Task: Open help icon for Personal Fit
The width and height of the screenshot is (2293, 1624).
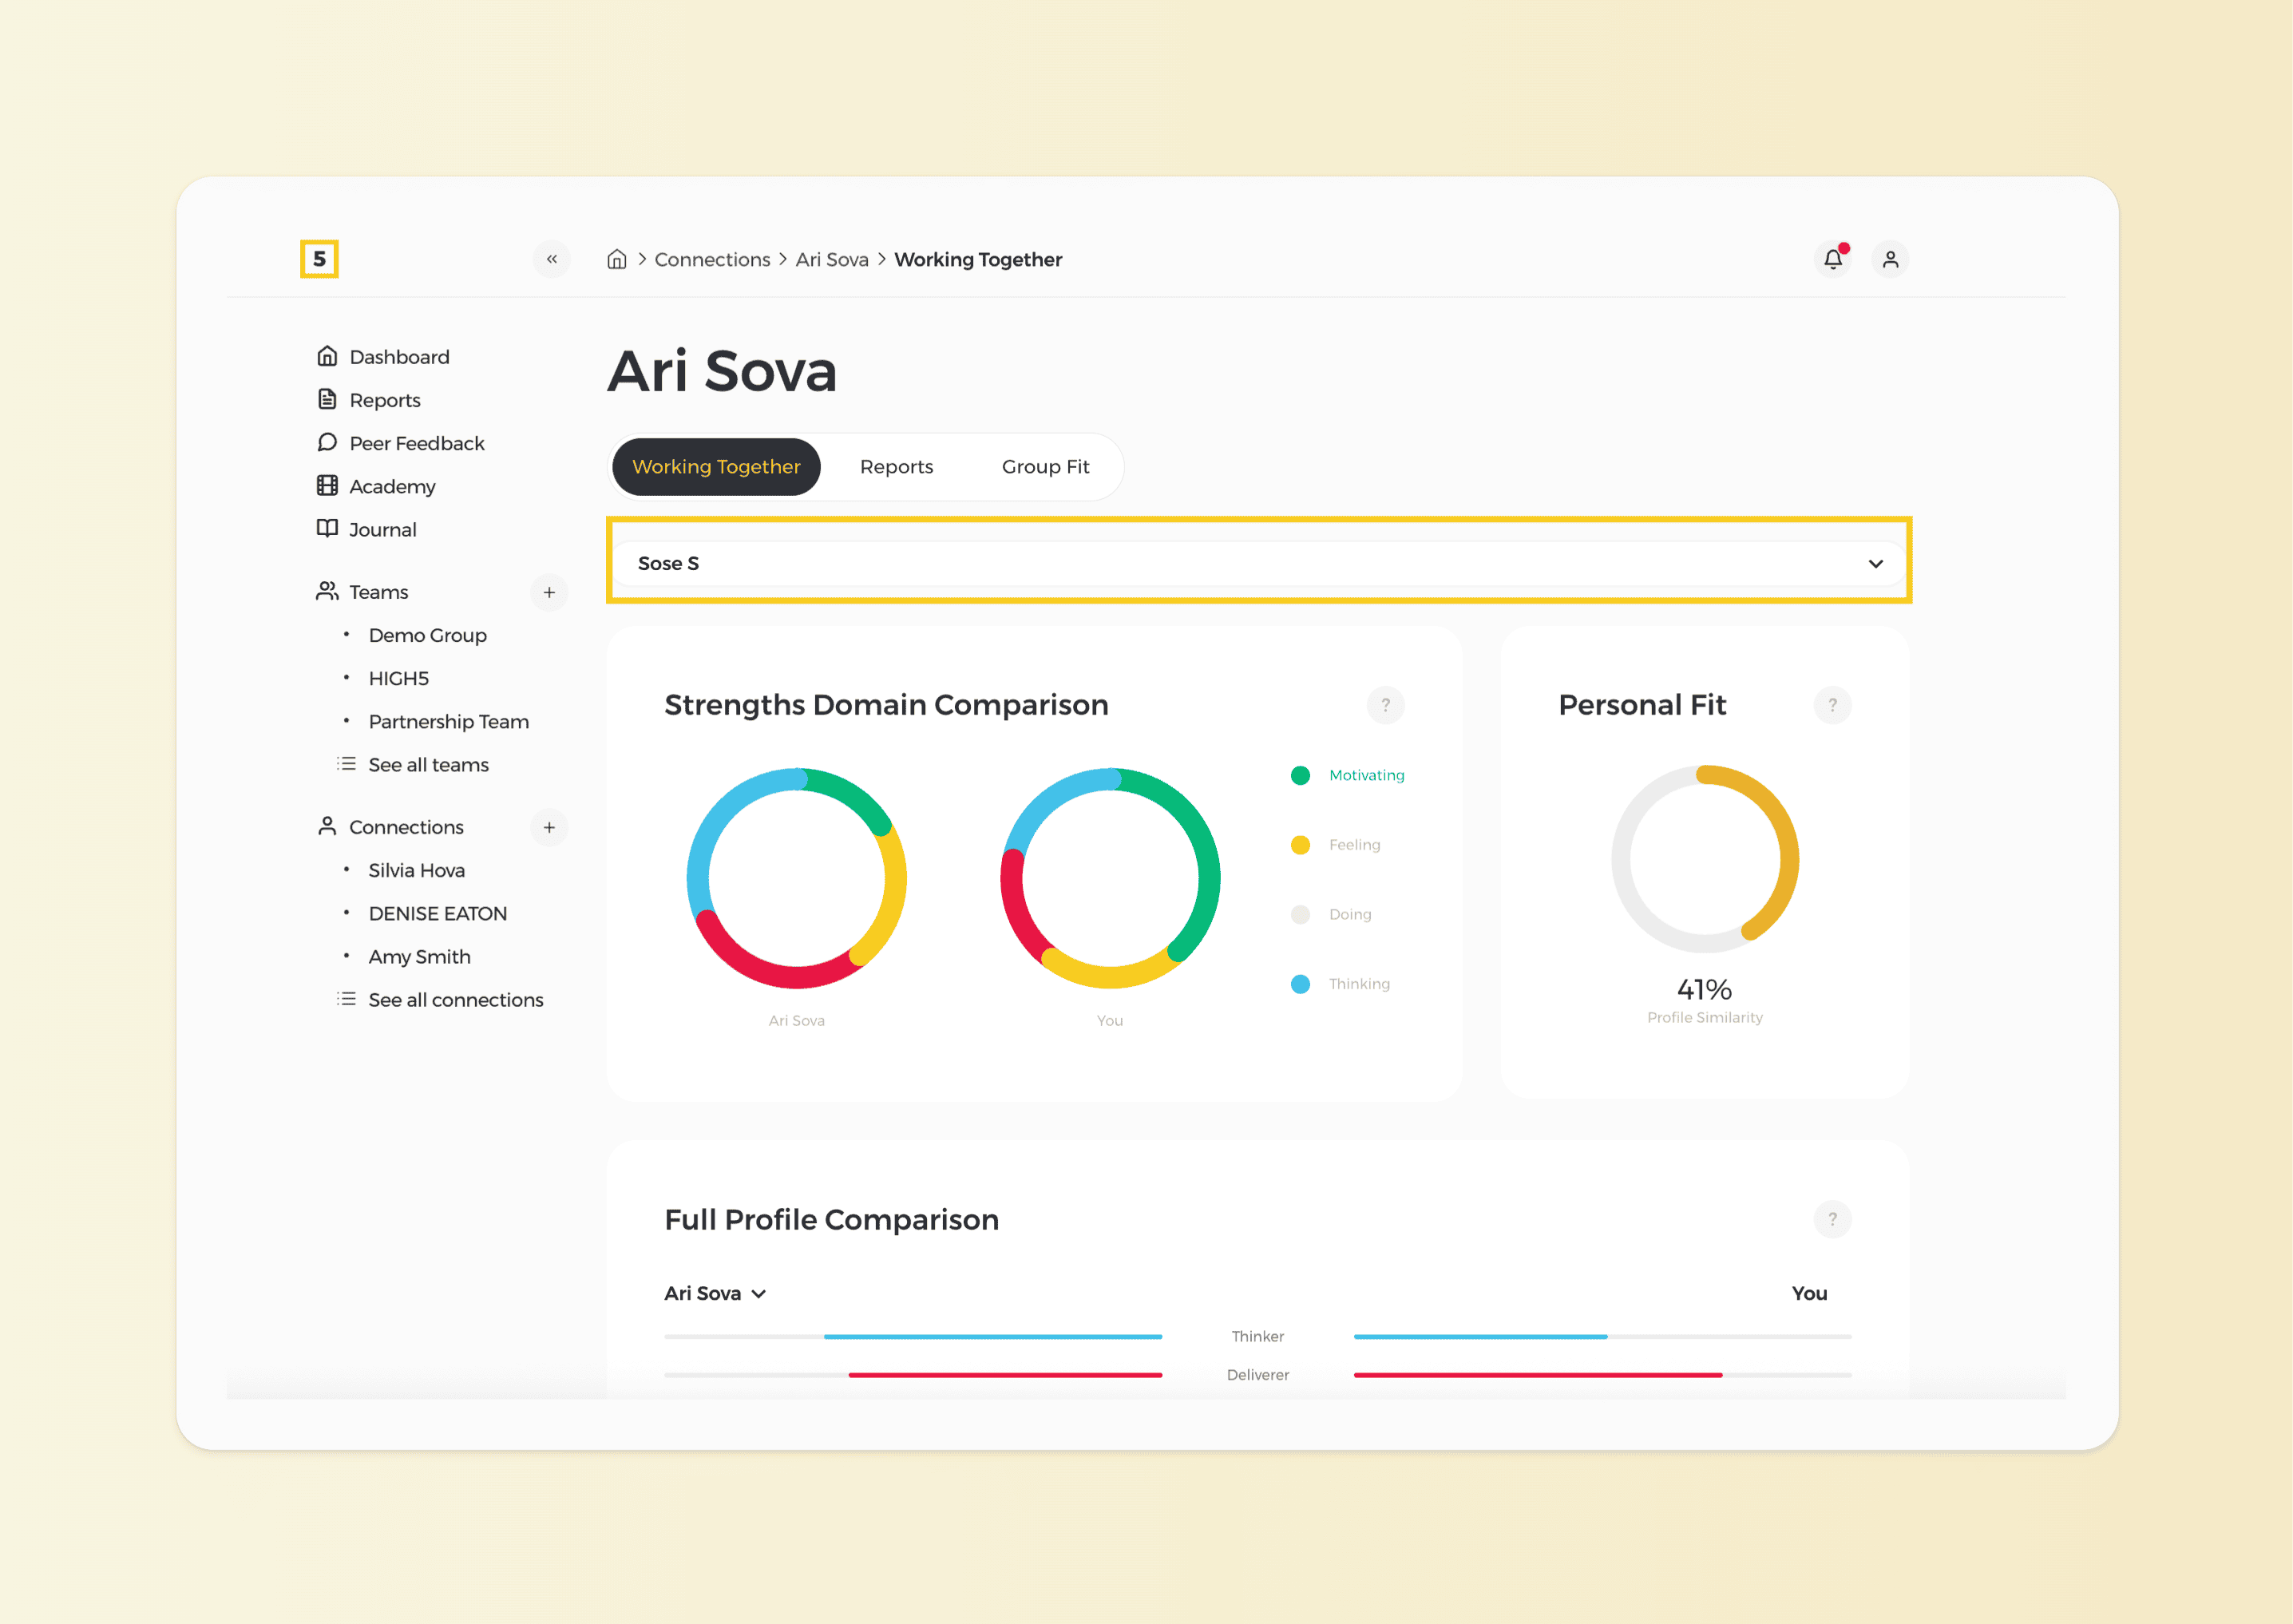Action: click(1831, 705)
